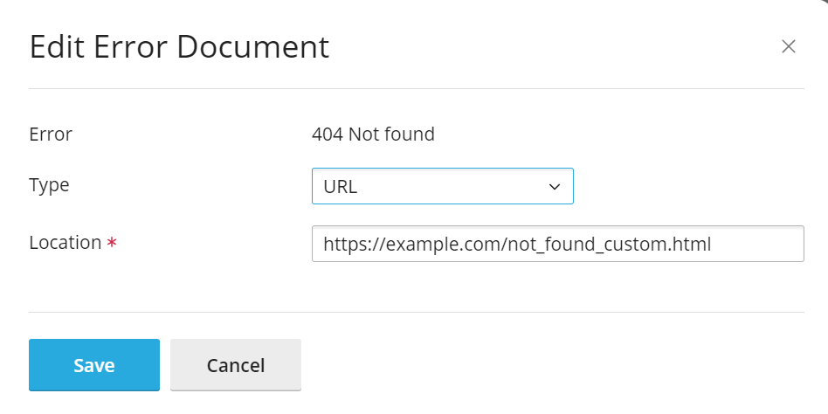Click the separator line above Save button
This screenshot has width=828, height=414.
[417, 312]
